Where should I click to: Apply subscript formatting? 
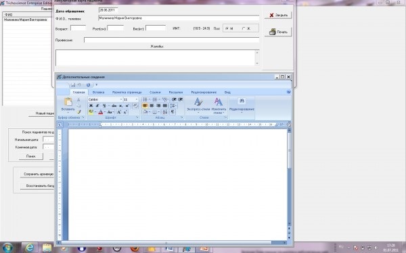[120, 106]
